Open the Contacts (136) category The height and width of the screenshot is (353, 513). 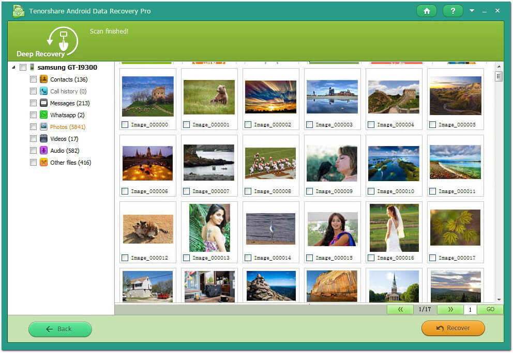[x=69, y=79]
